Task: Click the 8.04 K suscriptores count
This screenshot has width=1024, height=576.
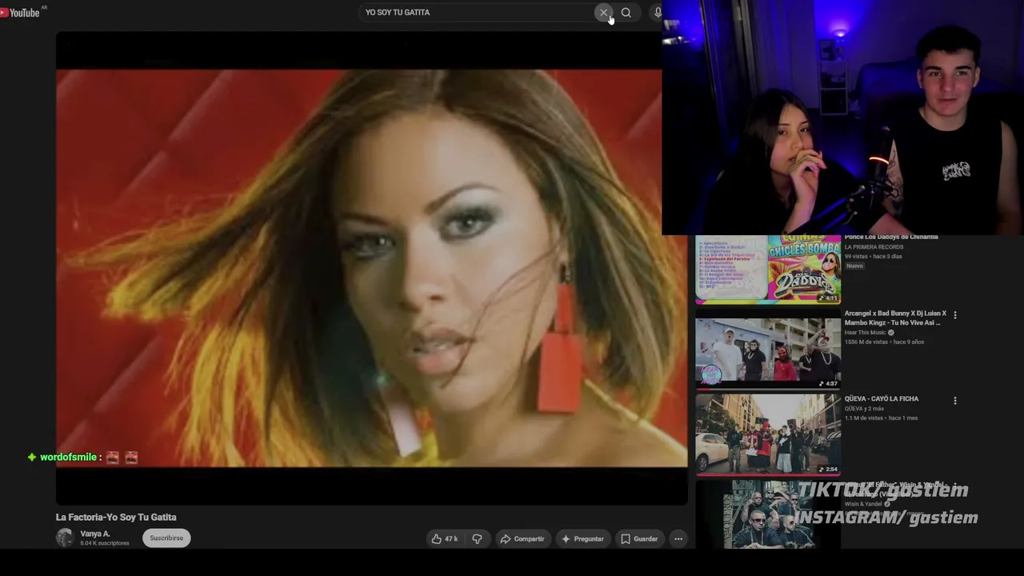Action: point(104,543)
